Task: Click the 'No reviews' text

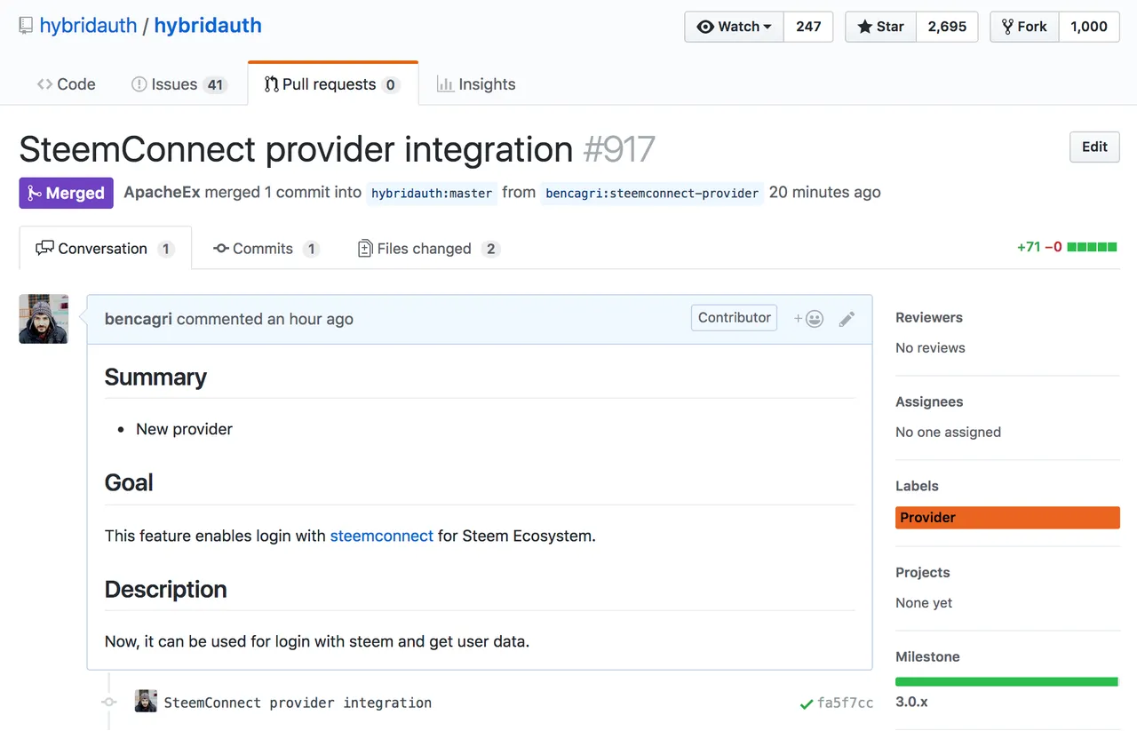Action: tap(930, 348)
